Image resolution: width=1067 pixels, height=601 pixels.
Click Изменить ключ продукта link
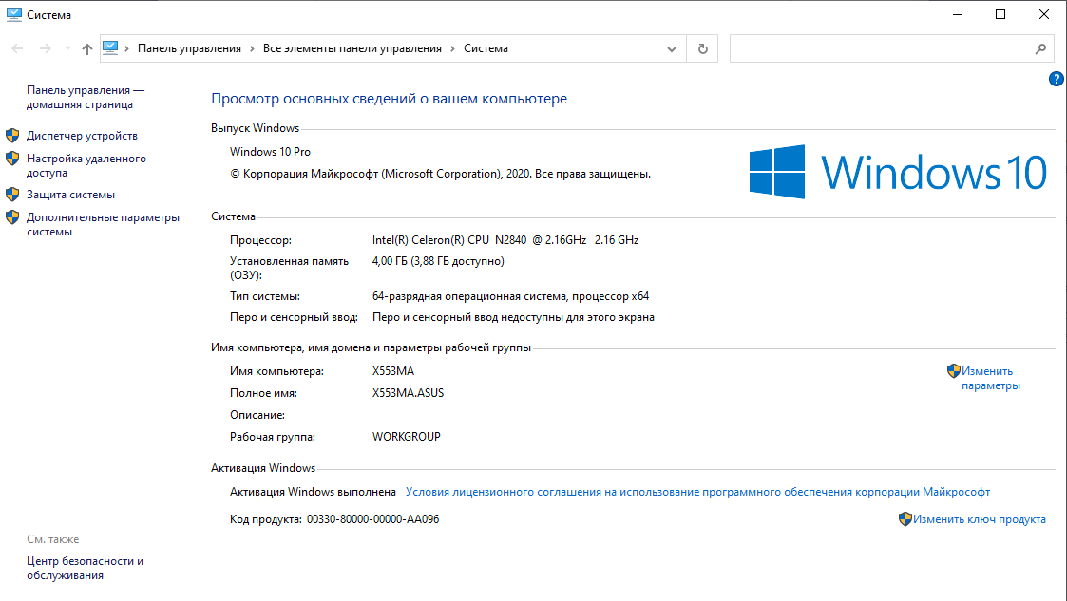pos(979,519)
